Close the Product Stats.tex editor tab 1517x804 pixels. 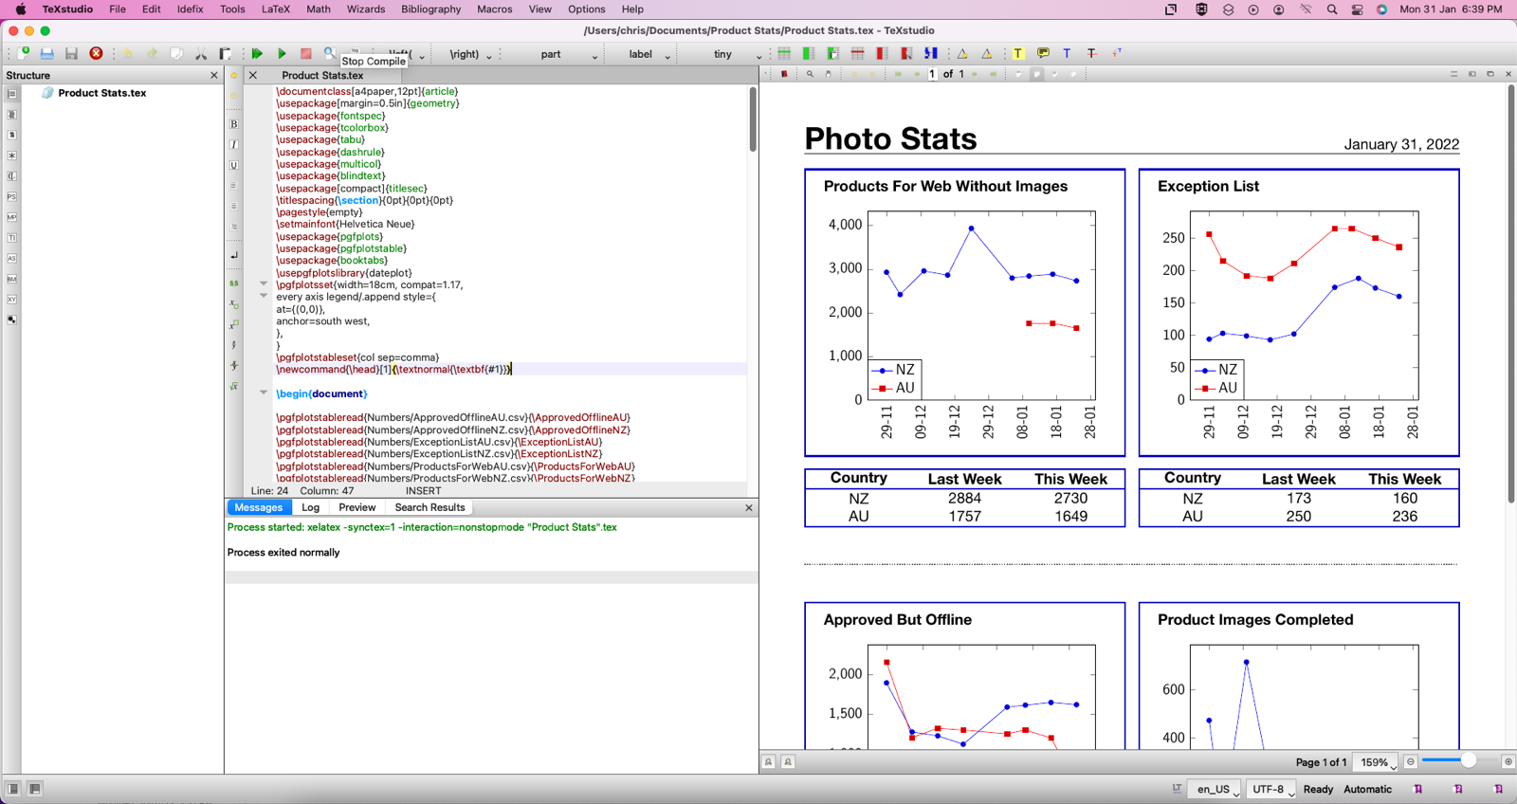[253, 75]
